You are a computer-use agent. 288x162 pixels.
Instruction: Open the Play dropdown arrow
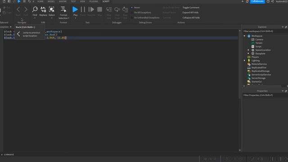pos(75,18)
